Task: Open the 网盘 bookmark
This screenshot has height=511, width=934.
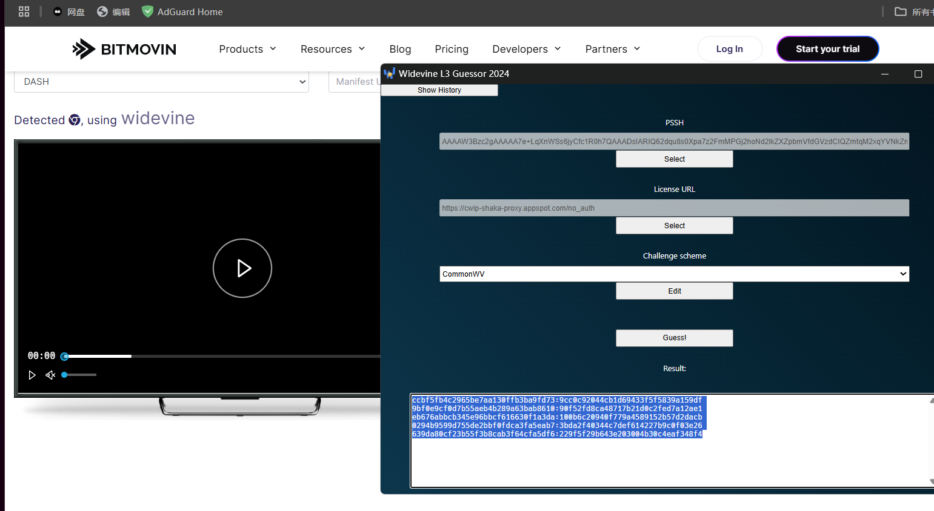Action: point(69,12)
